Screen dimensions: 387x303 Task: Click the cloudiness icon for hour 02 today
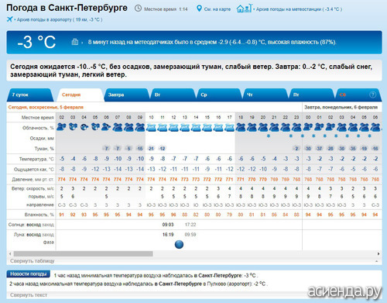pyautogui.click(x=61, y=127)
